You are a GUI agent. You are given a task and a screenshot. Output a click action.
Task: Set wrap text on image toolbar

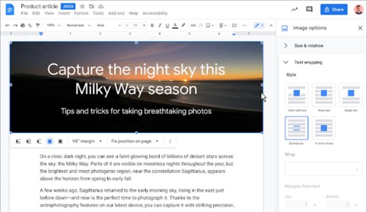28,142
